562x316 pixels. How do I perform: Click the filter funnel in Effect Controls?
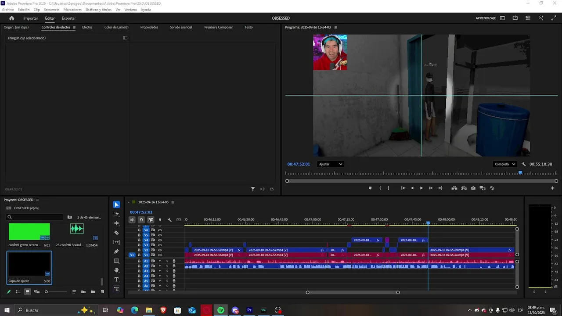tap(253, 189)
